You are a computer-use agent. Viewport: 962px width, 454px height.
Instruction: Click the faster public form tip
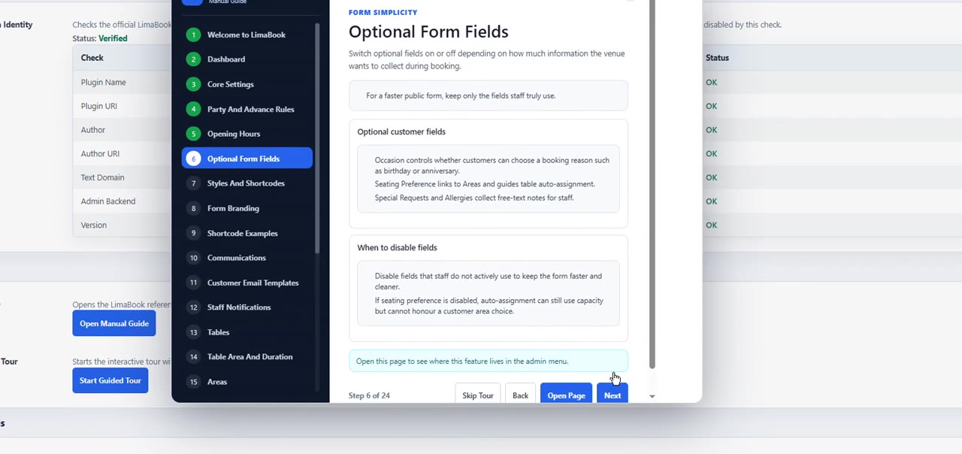point(489,95)
